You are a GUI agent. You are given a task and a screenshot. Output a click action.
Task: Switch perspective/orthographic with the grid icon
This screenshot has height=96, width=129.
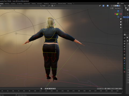click(x=121, y=27)
